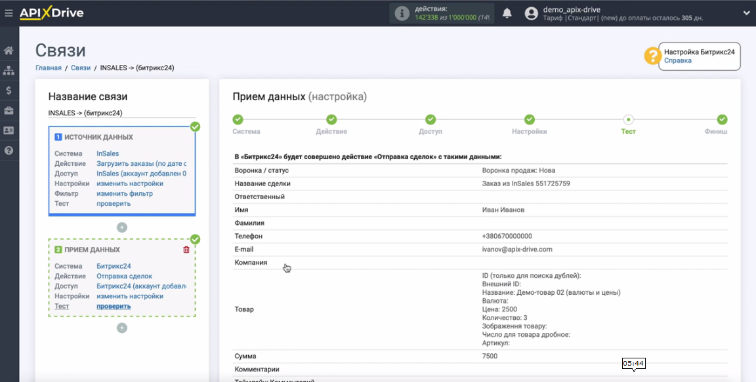Image resolution: width=756 pixels, height=382 pixels.
Task: Add a block after Прием данных
Action: click(122, 328)
